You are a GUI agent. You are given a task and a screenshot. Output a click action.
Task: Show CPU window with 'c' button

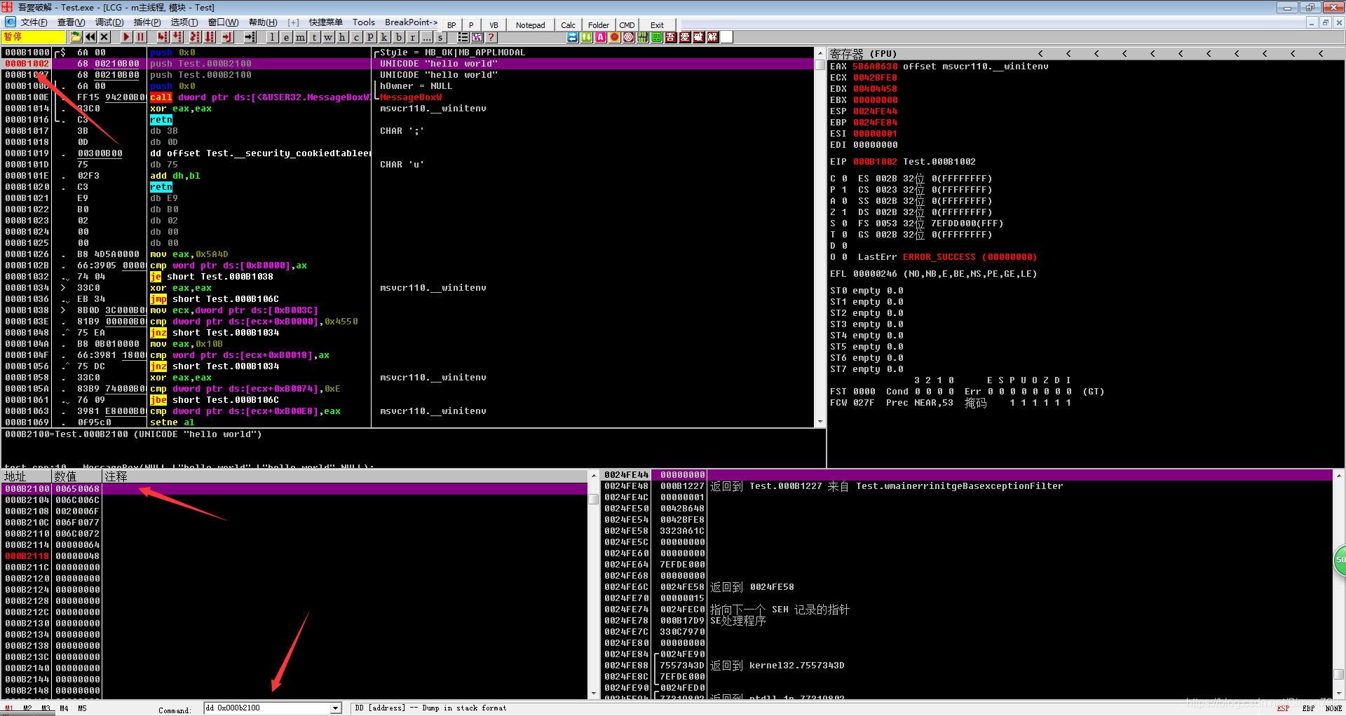click(356, 37)
